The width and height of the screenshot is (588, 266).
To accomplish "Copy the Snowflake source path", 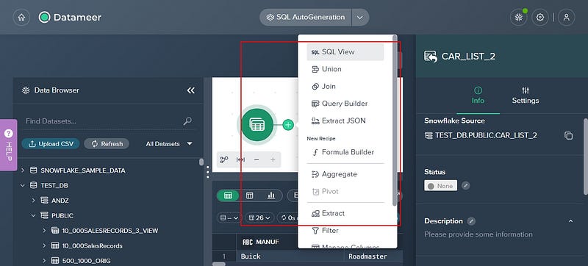I will pos(568,136).
